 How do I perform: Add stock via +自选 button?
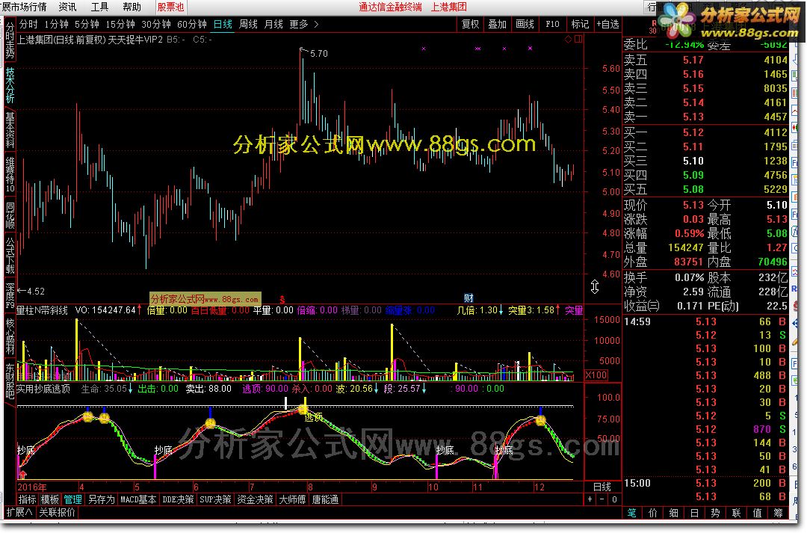point(607,24)
